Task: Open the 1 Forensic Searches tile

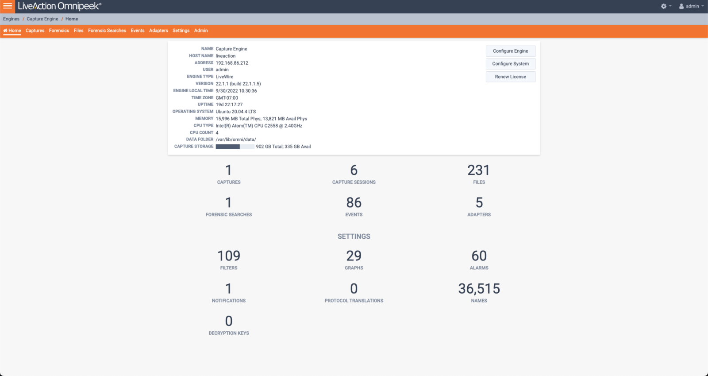Action: (x=229, y=206)
